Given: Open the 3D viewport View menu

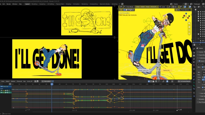Looking at the screenshot, I should (138, 7).
